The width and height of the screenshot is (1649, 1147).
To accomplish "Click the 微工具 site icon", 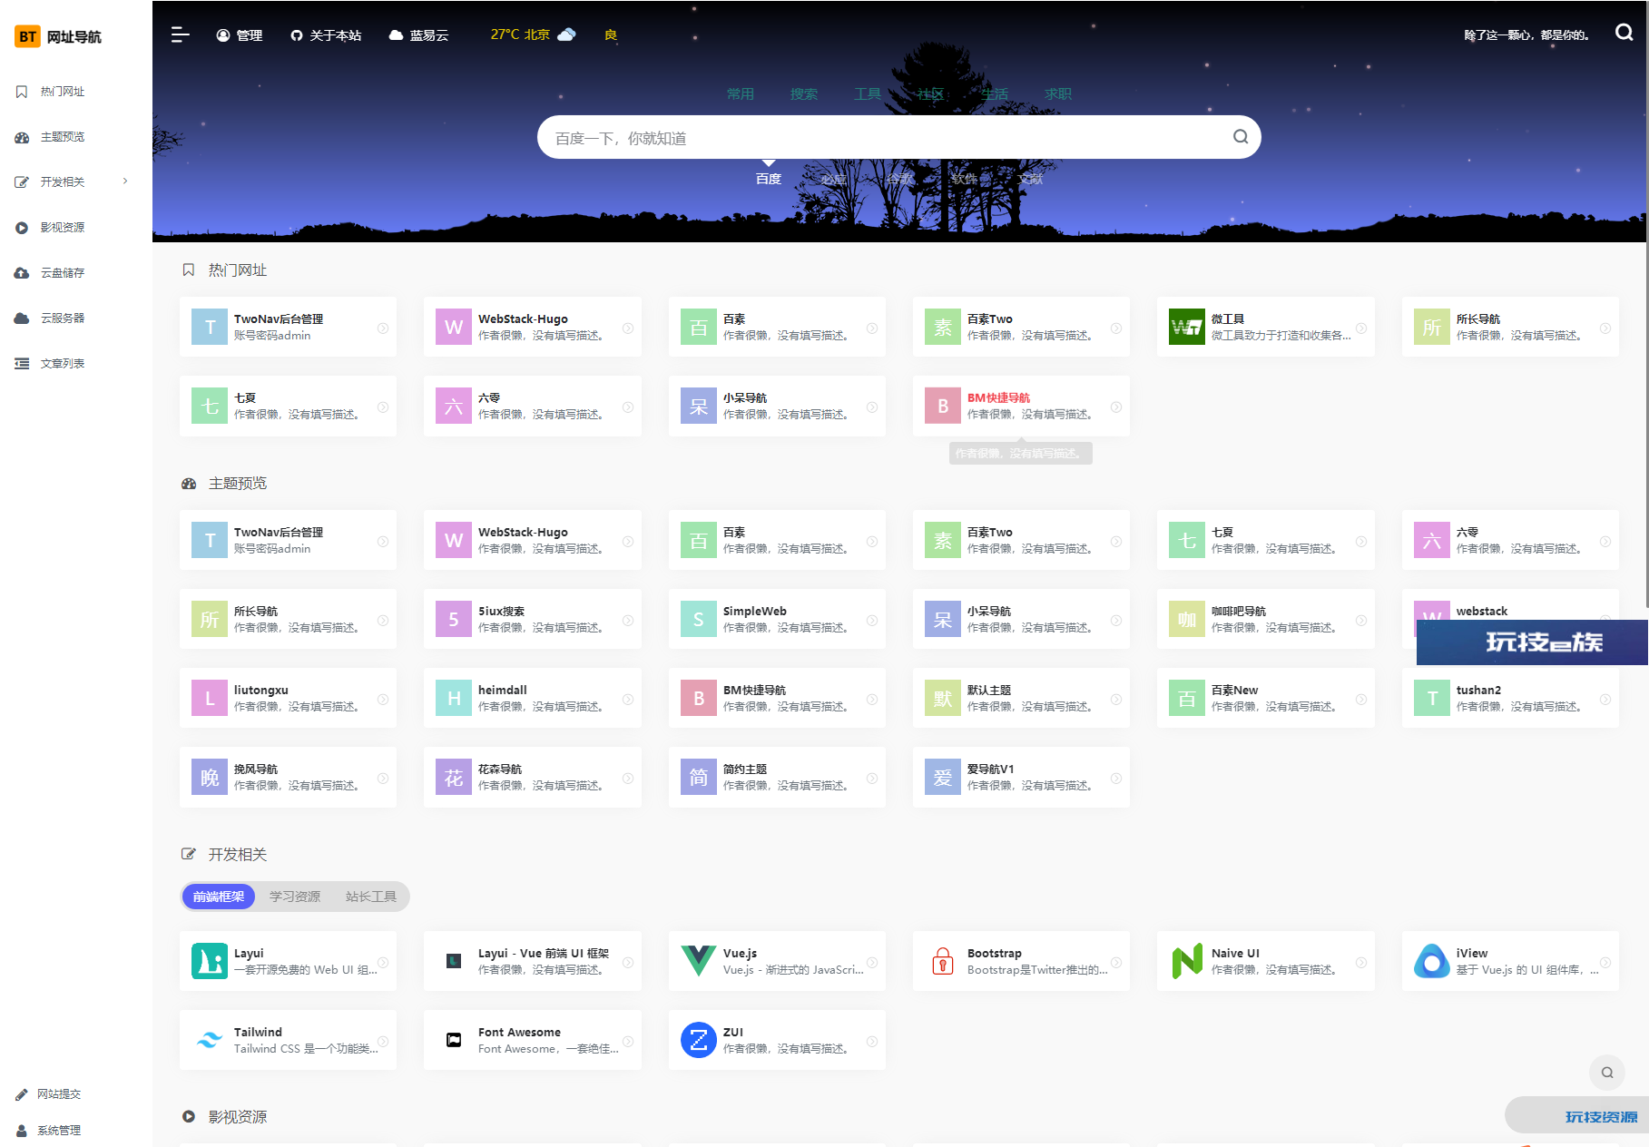I will click(x=1186, y=327).
